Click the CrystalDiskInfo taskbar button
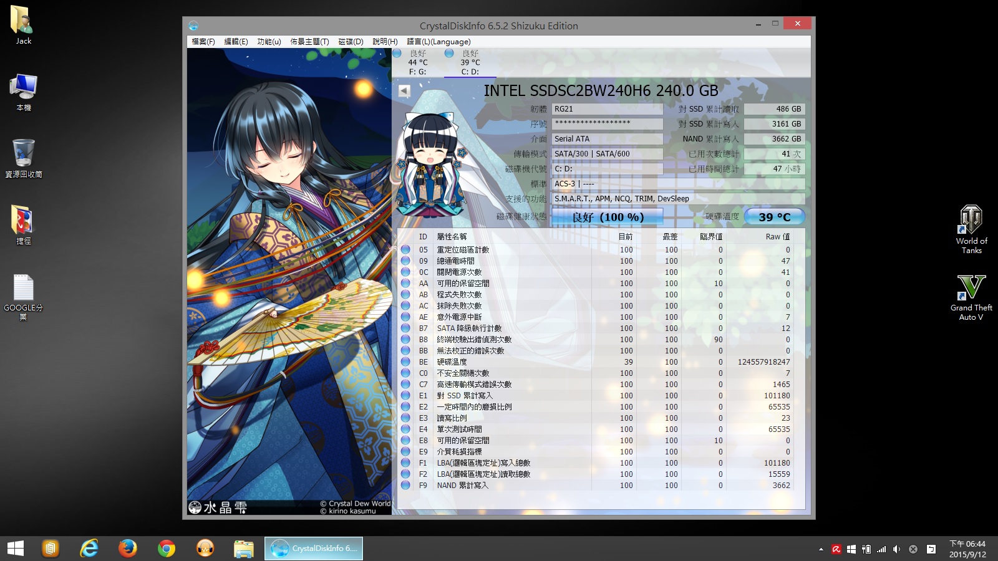Viewport: 998px width, 561px height. click(x=314, y=549)
